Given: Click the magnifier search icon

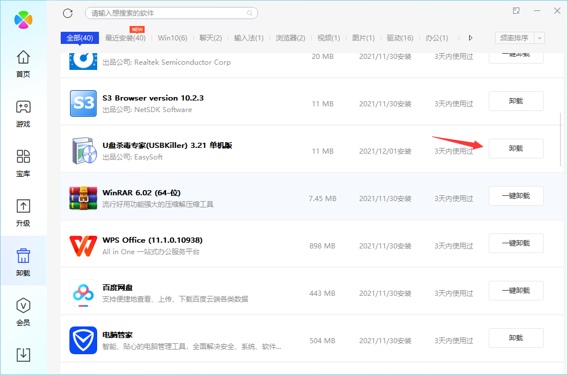Looking at the screenshot, I should coord(250,13).
